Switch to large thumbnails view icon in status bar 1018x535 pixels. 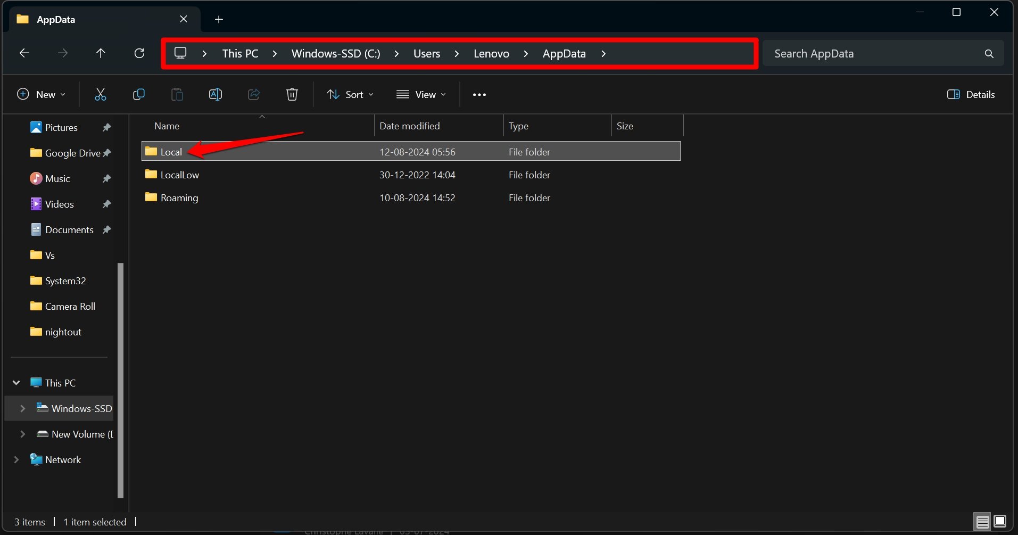pos(1000,522)
